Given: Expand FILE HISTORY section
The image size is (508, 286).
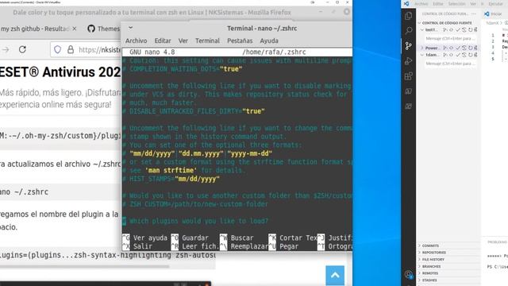Looking at the screenshot, I should point(433,260).
